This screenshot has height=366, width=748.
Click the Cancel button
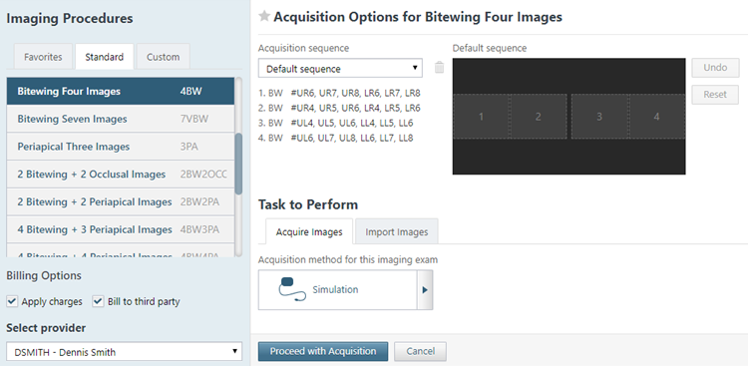[420, 351]
